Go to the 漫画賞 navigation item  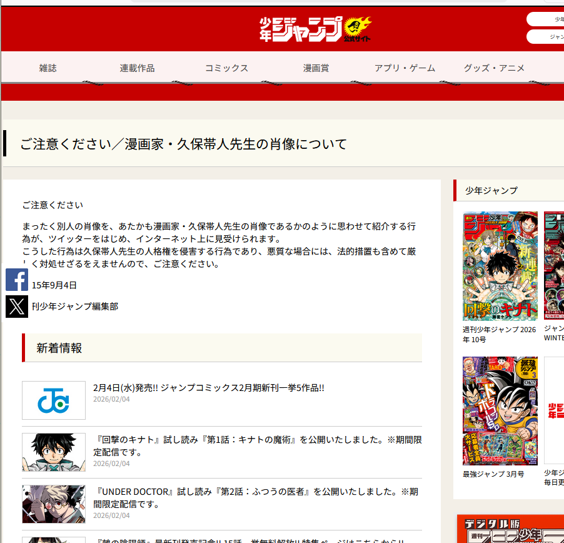pos(316,68)
